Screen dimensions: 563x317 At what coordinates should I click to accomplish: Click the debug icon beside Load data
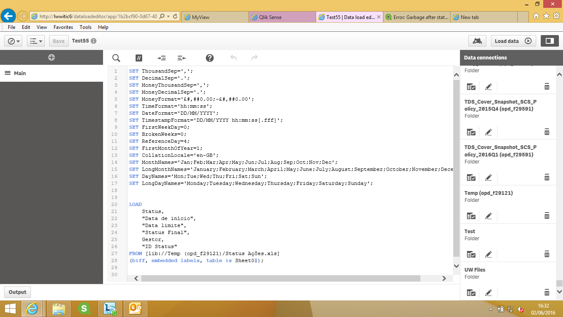point(477,41)
